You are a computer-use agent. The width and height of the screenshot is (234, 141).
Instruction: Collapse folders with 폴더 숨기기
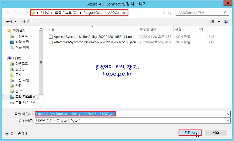[16, 133]
